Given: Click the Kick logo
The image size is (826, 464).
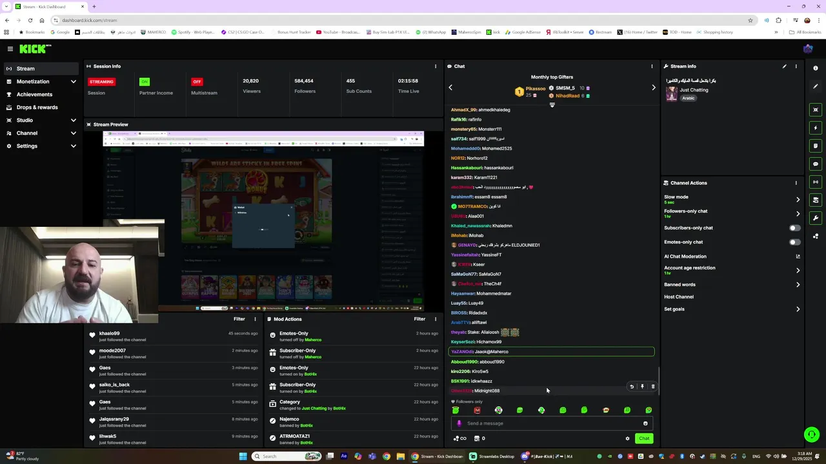Looking at the screenshot, I should coord(35,49).
